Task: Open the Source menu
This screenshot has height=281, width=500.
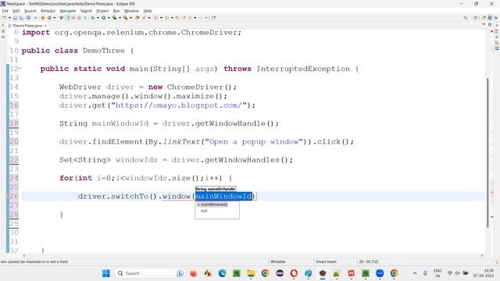Action: [x=30, y=11]
